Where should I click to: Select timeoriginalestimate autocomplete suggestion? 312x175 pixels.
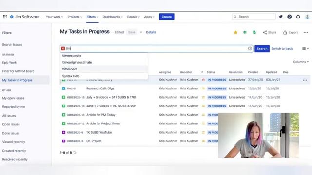(104, 62)
